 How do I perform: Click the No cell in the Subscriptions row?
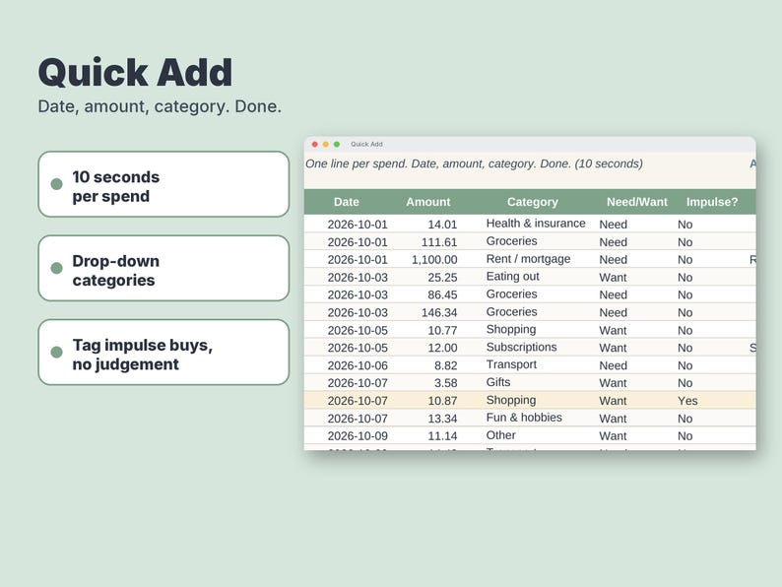tap(684, 348)
